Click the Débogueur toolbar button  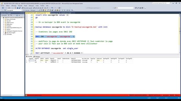(33, 10)
